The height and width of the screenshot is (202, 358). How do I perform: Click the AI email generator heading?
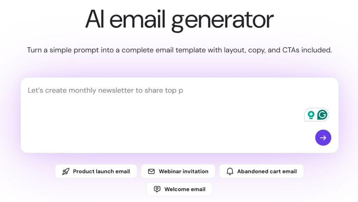click(x=179, y=19)
